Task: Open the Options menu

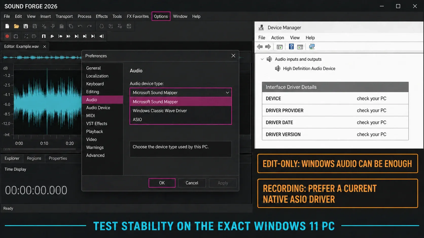Action: tap(161, 16)
